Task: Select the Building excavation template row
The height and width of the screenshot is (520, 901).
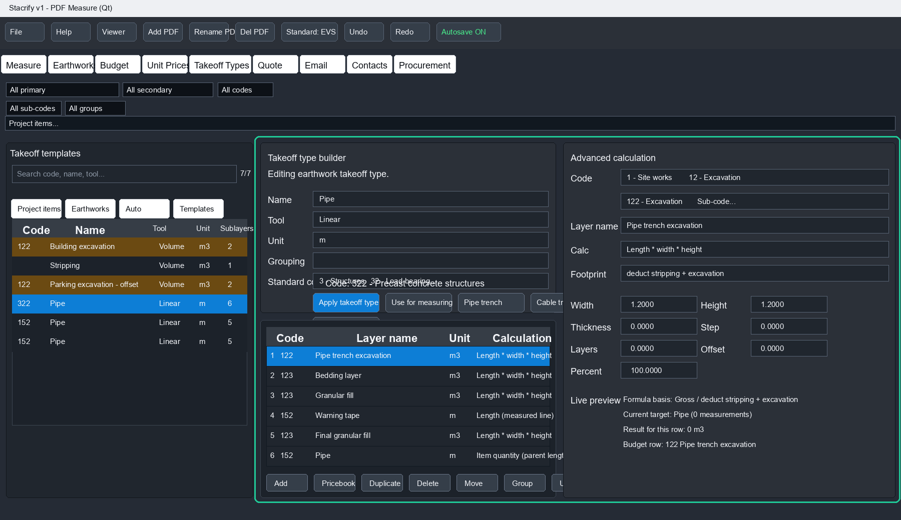Action: (130, 247)
